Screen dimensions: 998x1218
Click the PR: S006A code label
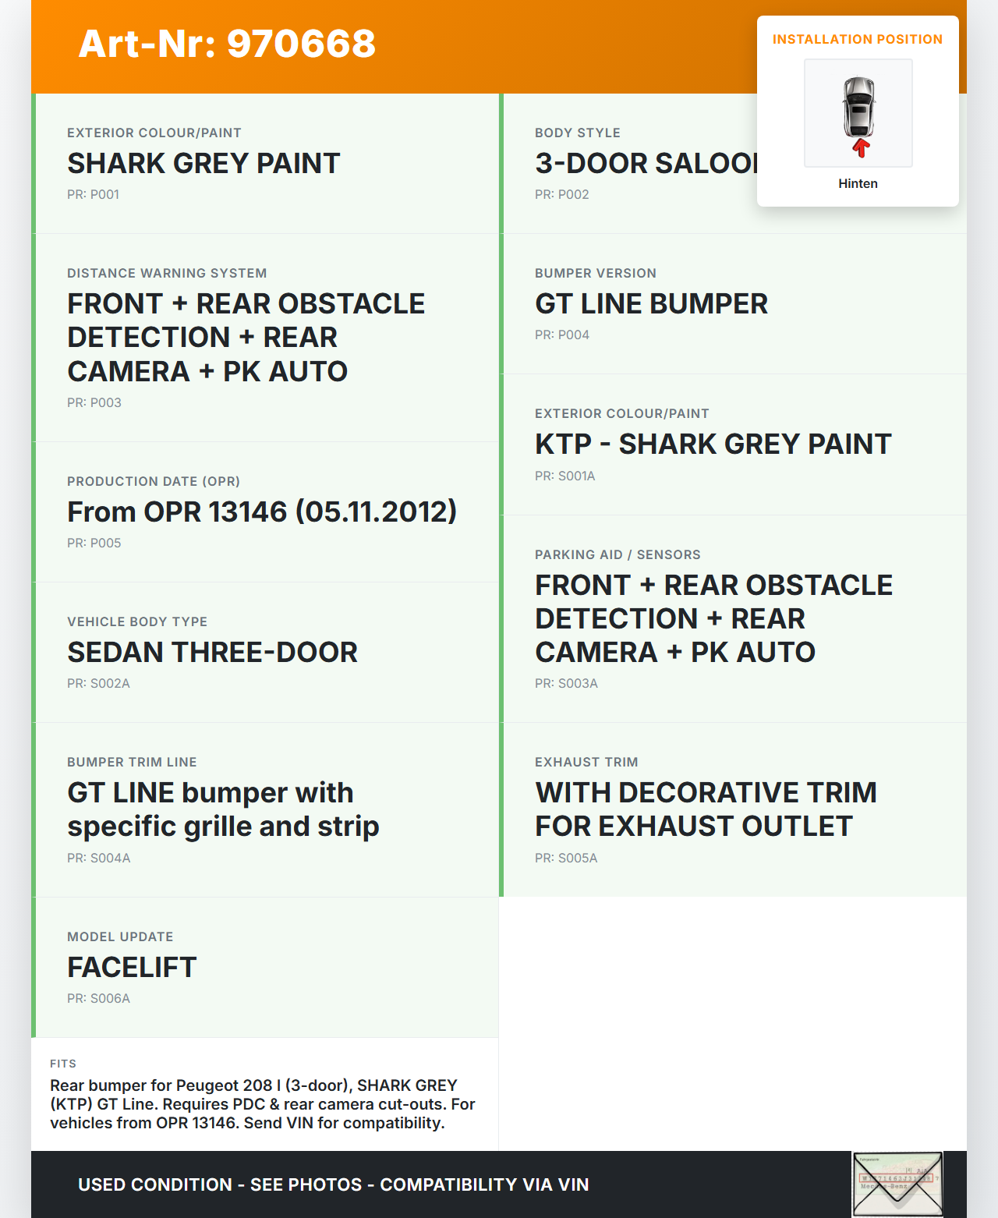98,998
